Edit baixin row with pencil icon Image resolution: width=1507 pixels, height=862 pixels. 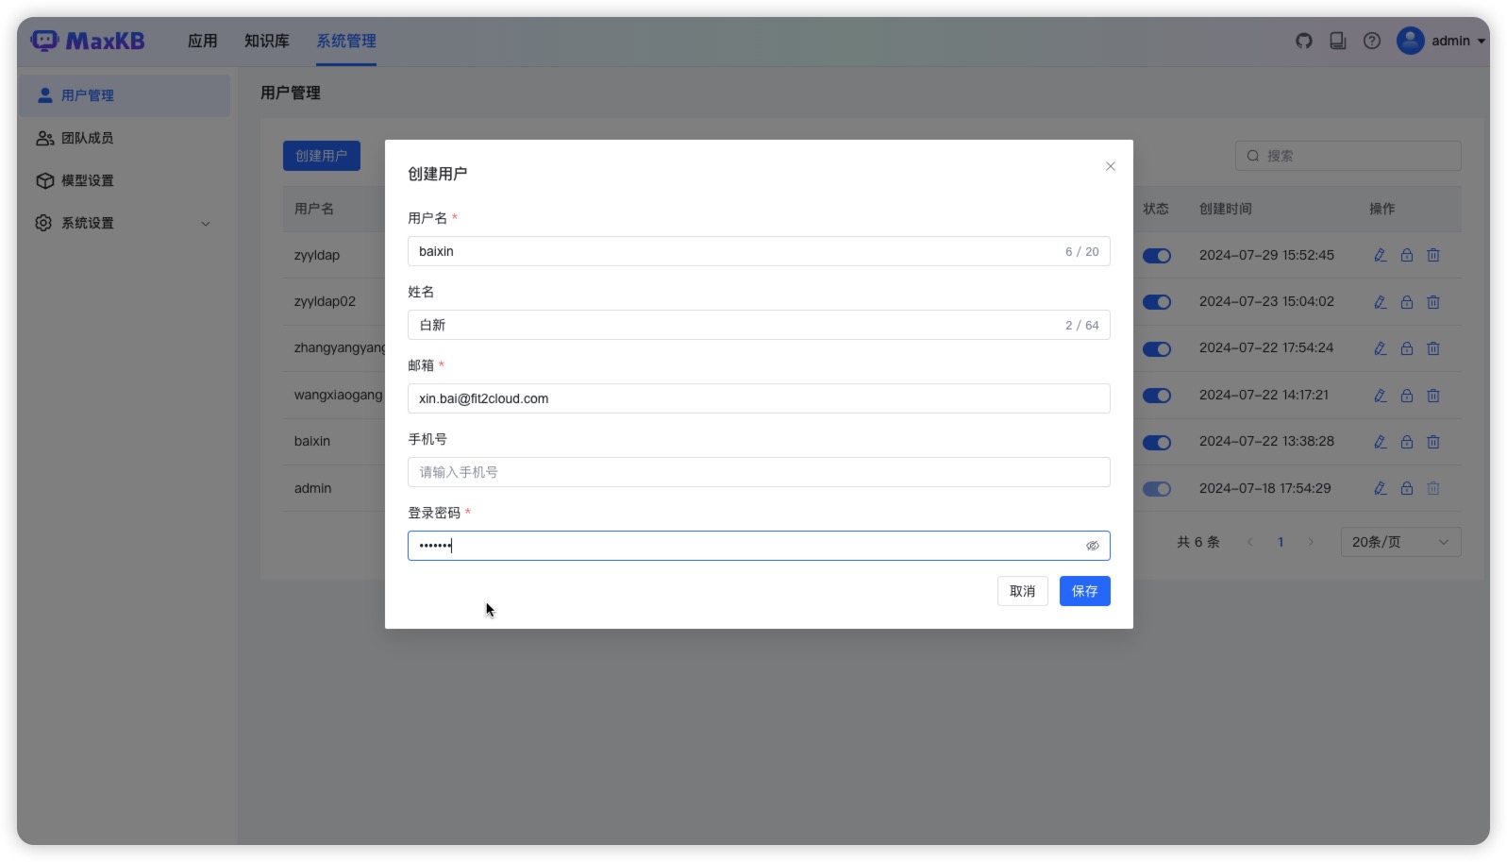1380,442
